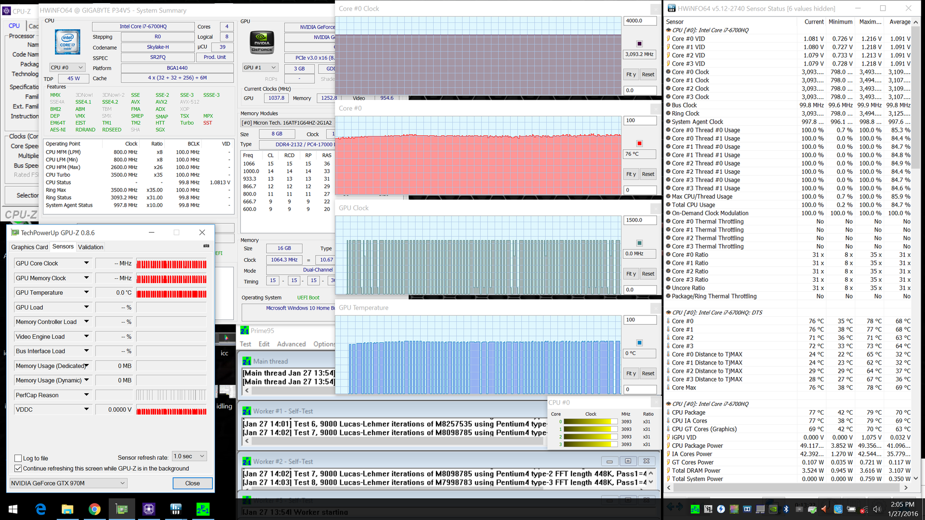Open the GPU Memory Clock sensor dropdown

[x=86, y=278]
